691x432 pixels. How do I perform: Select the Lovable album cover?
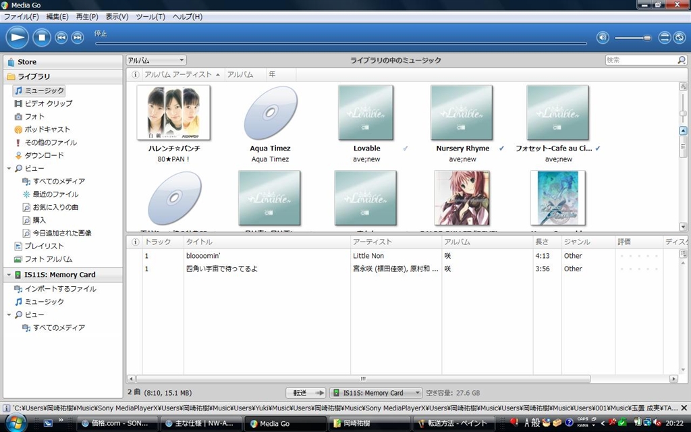tap(366, 113)
